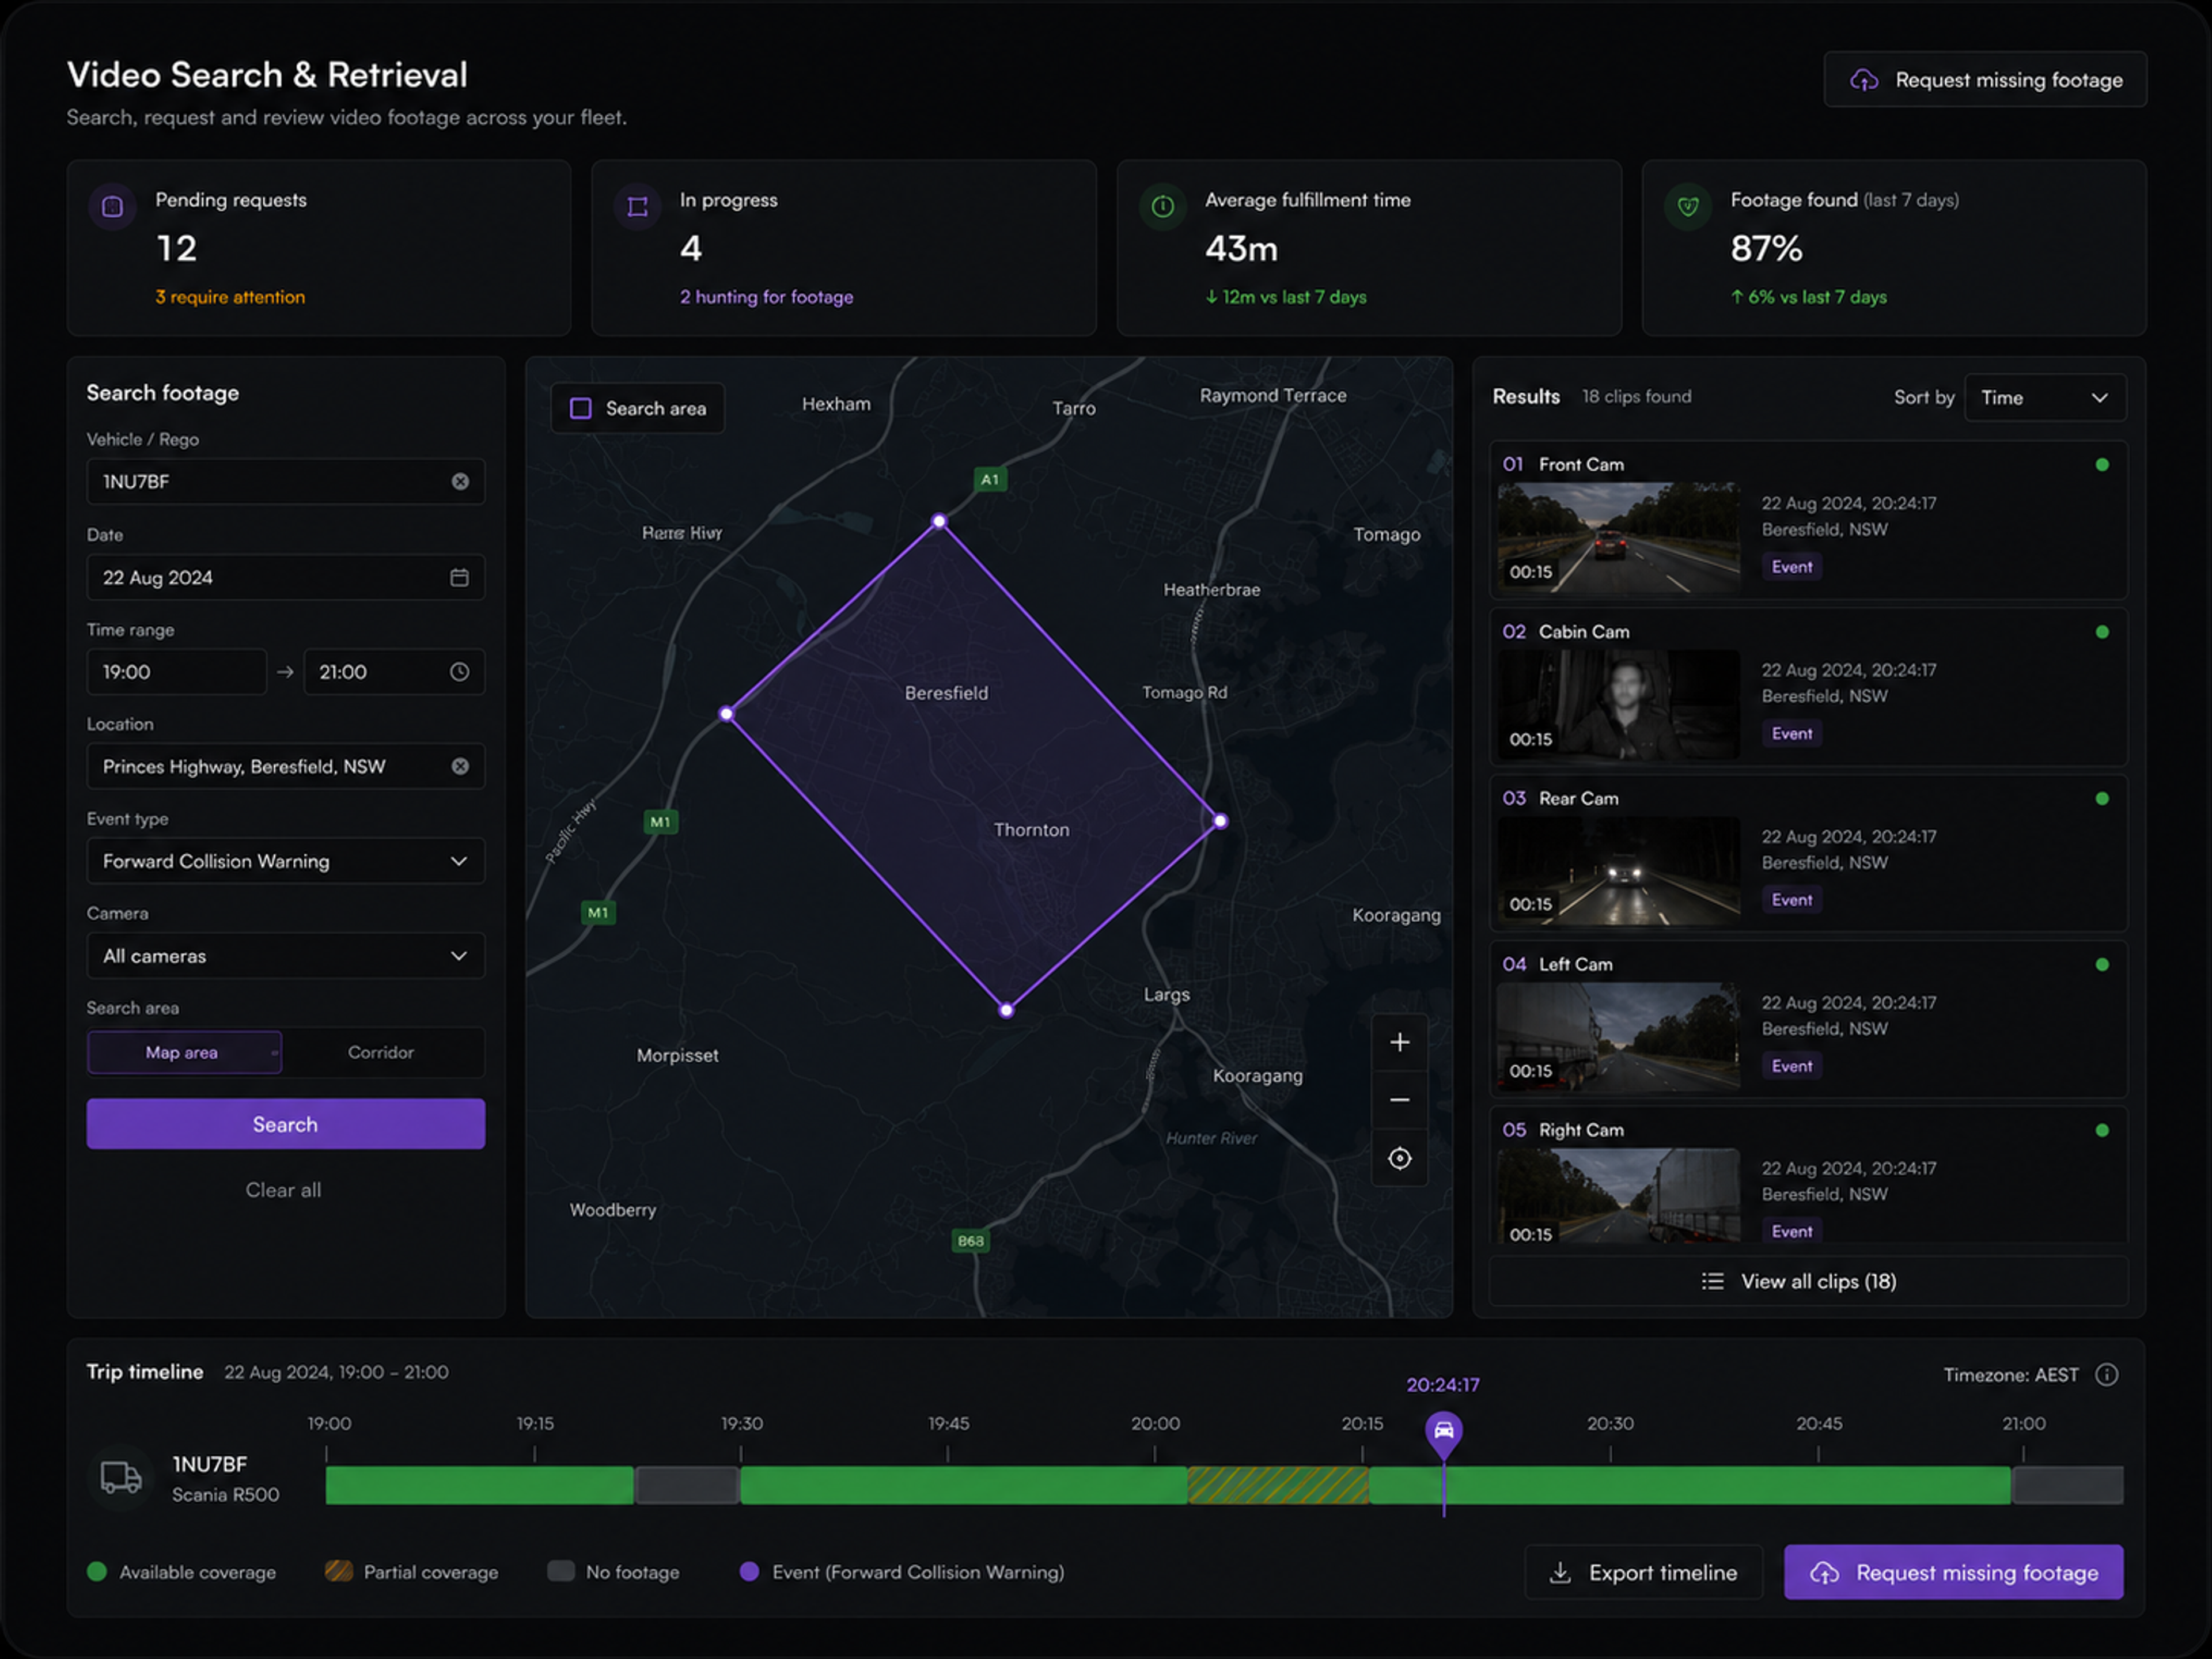
Task: Click the Available coverage legend dot
Action: tap(97, 1571)
